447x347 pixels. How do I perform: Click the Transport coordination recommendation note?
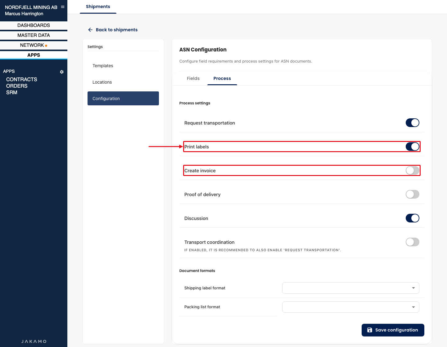pyautogui.click(x=263, y=250)
